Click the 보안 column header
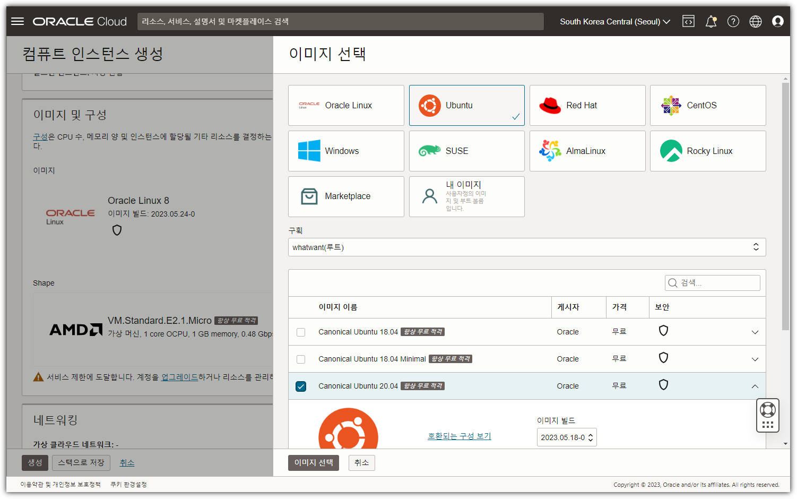 (x=662, y=307)
